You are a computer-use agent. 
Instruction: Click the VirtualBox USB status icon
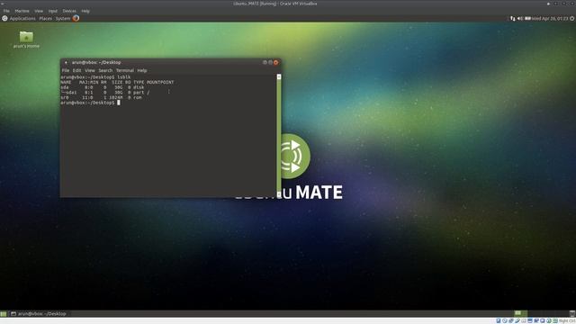tap(517, 320)
